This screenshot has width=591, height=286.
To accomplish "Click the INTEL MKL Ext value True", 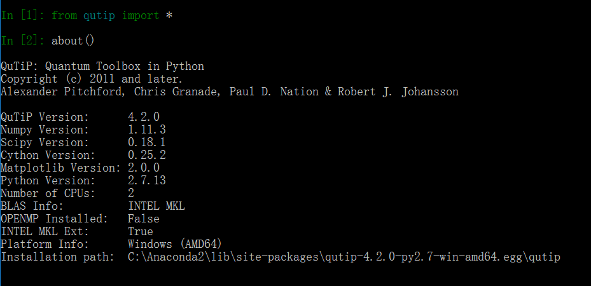I will click(x=141, y=231).
